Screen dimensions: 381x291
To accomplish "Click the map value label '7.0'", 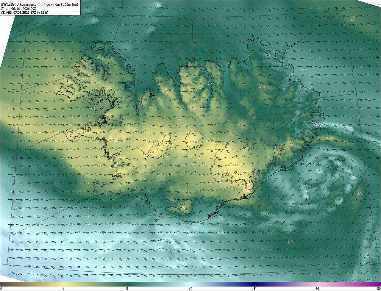I will [x=95, y=21].
